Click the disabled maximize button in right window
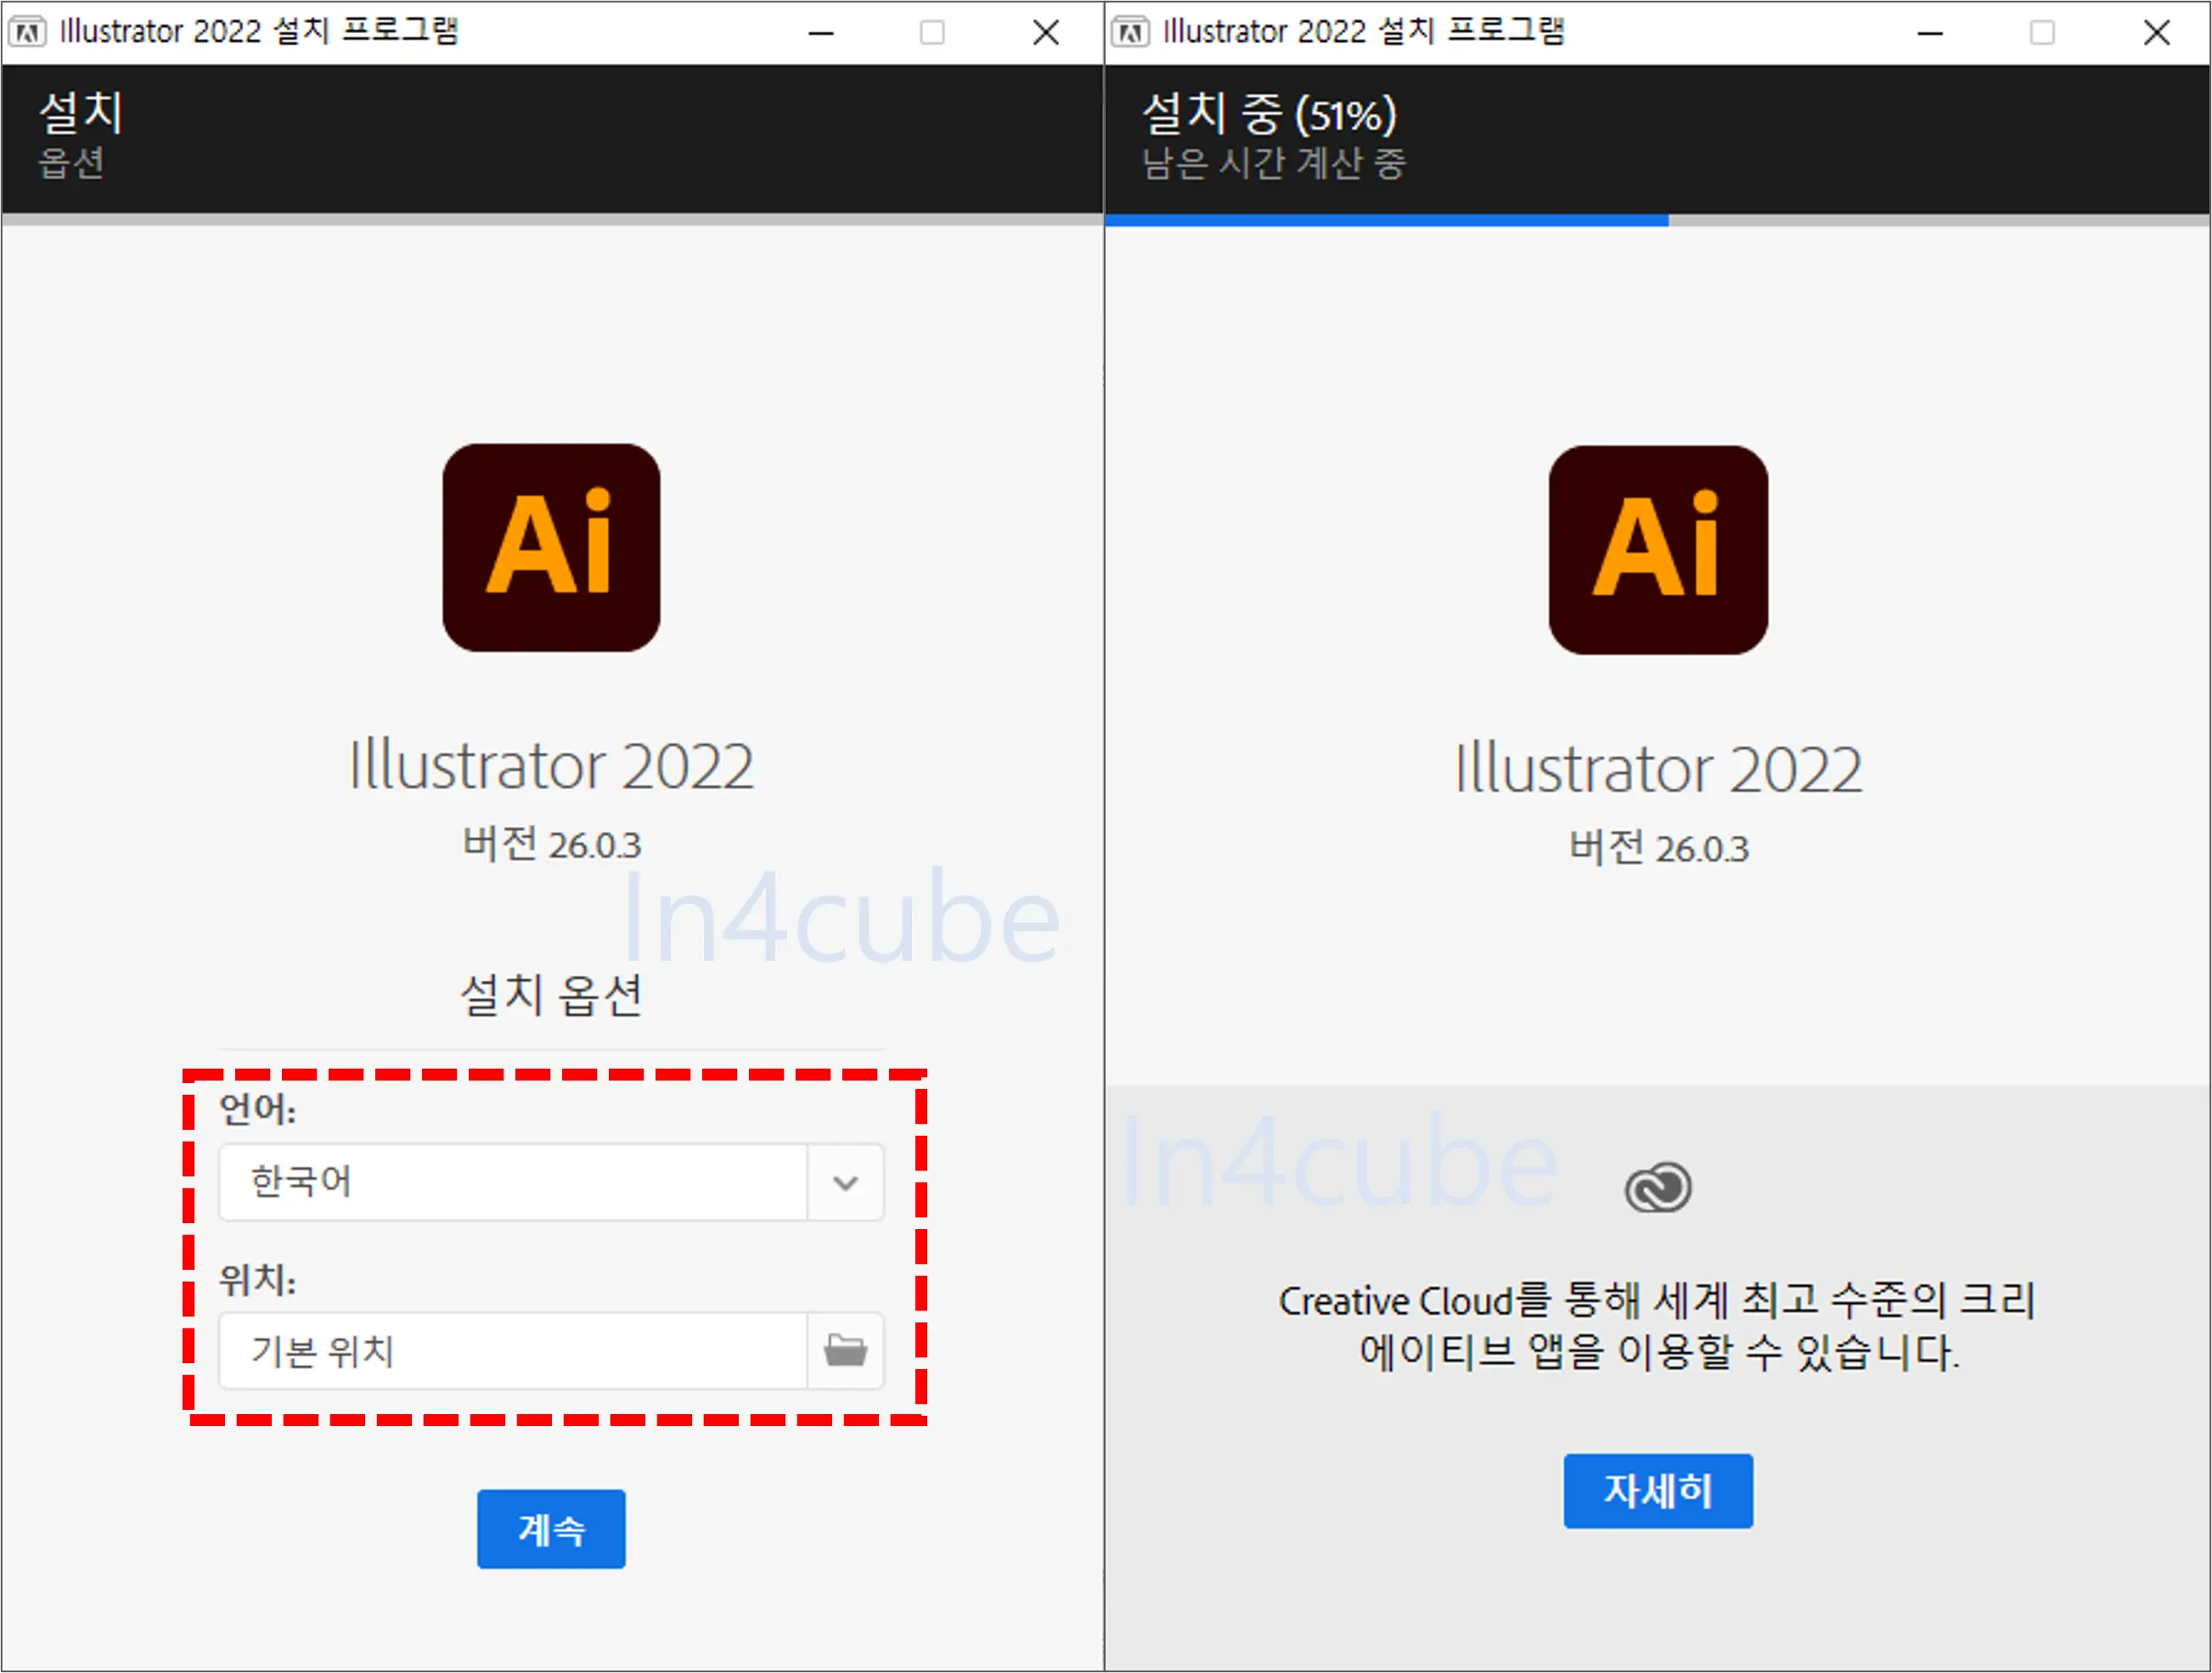The height and width of the screenshot is (1673, 2212). click(2042, 33)
